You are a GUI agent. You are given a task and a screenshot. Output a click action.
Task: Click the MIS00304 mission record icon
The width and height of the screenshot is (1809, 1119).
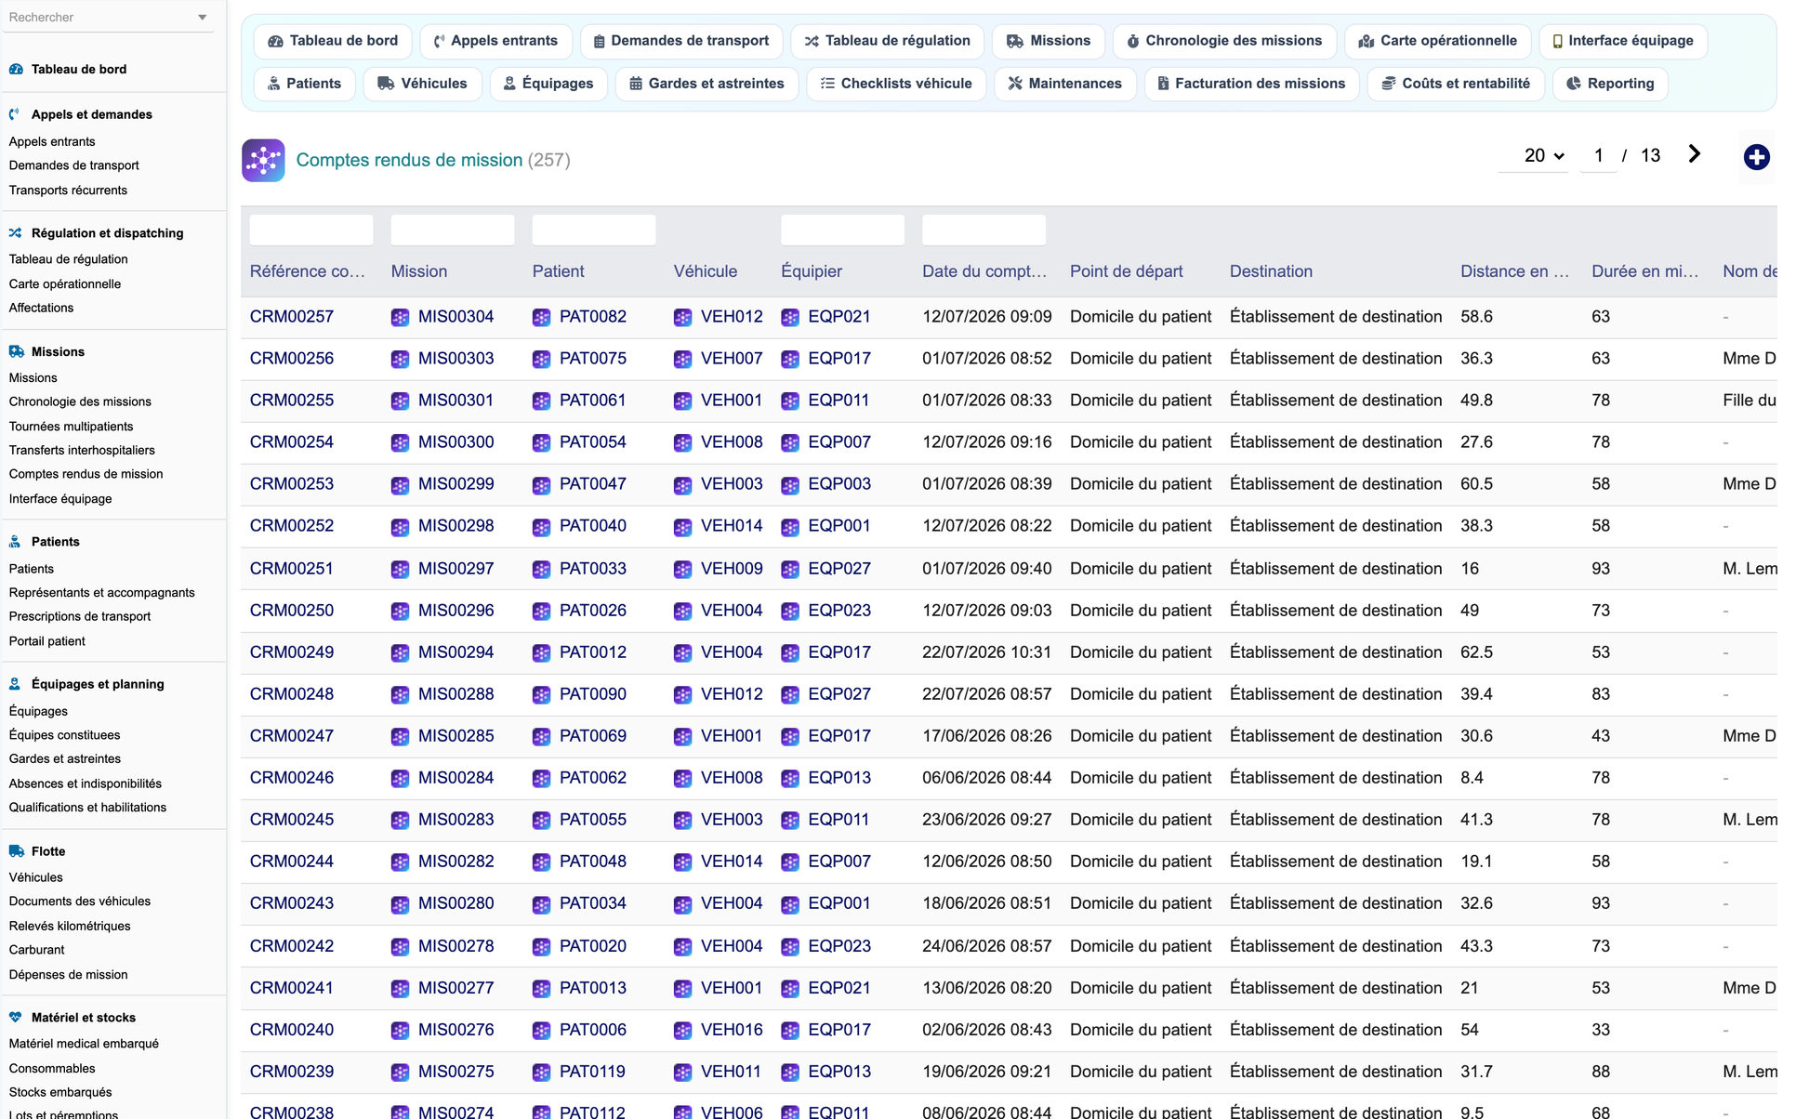400,317
